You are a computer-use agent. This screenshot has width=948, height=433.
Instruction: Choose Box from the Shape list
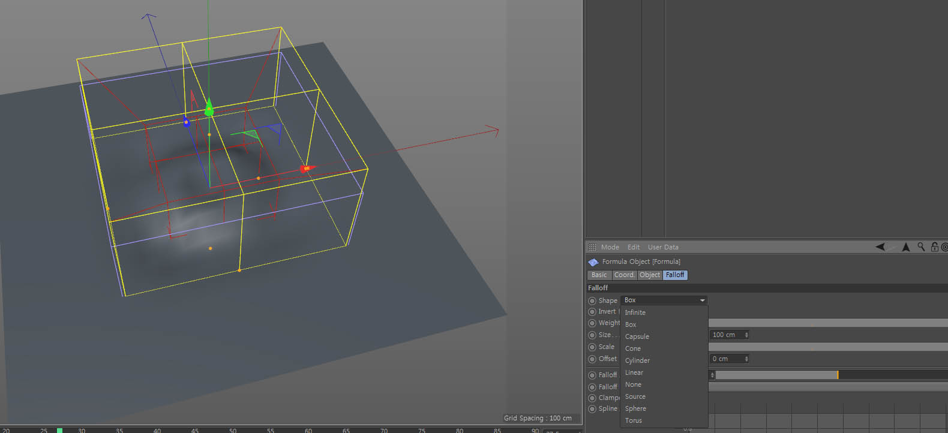[664, 324]
